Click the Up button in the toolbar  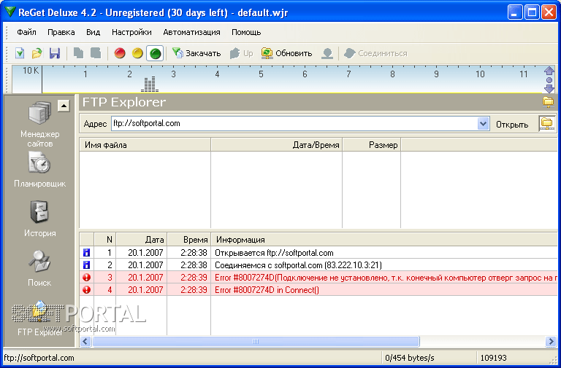242,53
